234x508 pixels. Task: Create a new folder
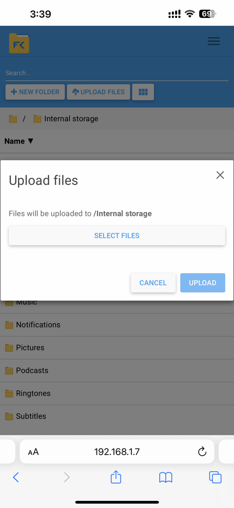35,92
